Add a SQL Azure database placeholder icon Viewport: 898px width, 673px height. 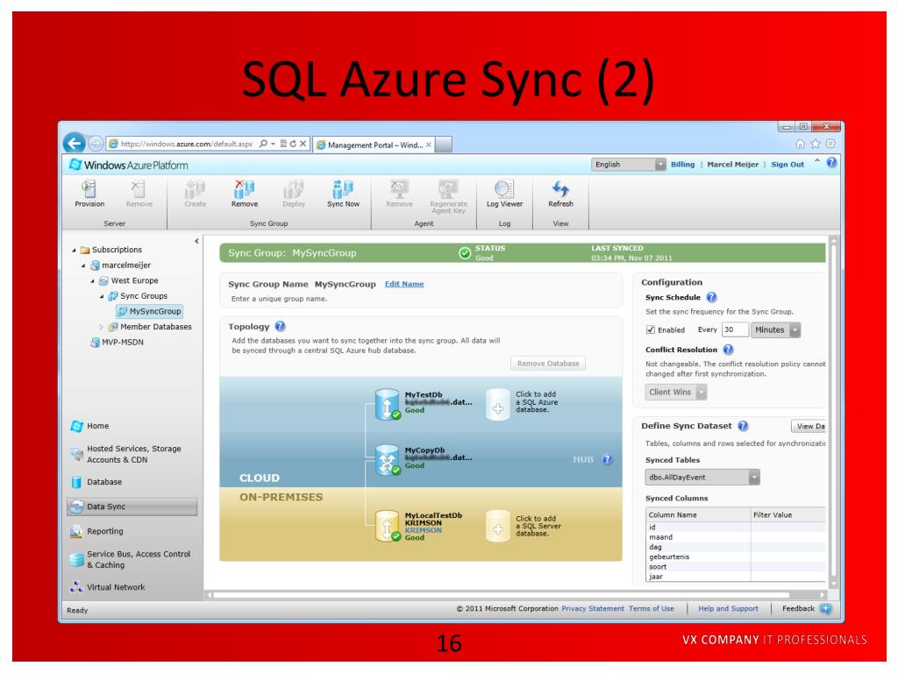point(498,405)
